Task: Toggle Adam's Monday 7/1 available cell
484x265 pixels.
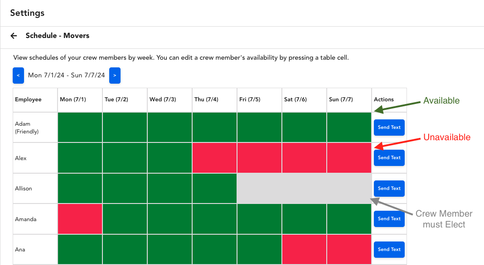Action: (80, 128)
